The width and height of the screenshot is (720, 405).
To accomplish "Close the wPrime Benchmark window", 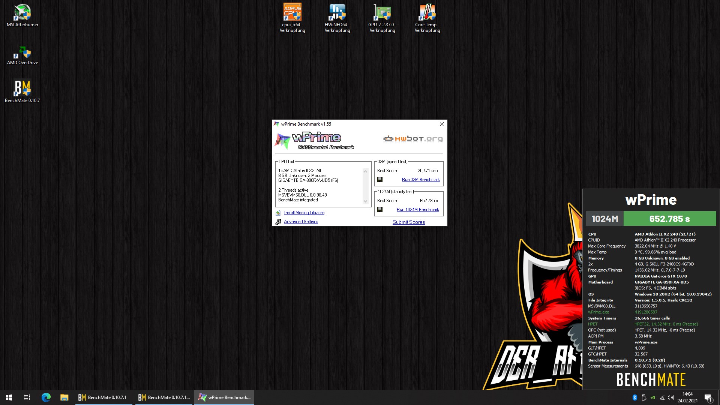I will [442, 124].
